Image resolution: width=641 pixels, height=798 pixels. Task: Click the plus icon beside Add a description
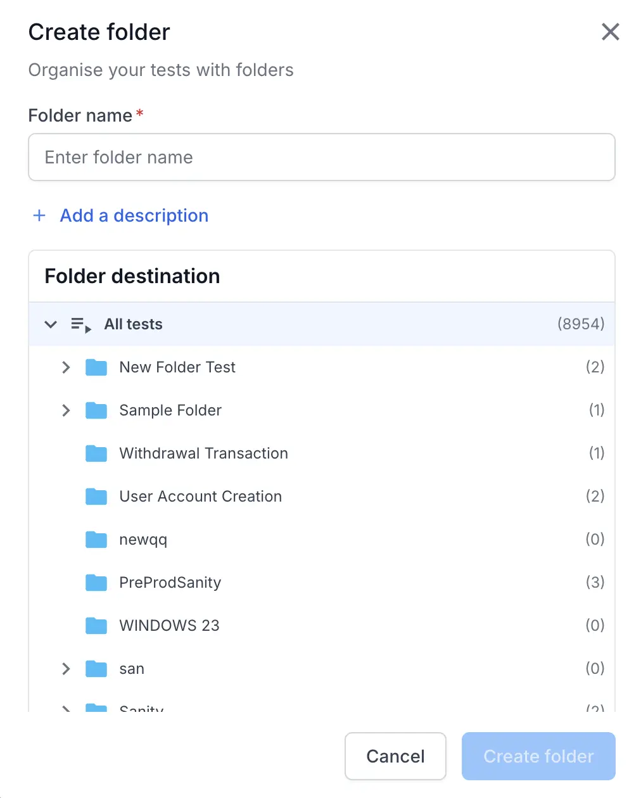(x=39, y=215)
